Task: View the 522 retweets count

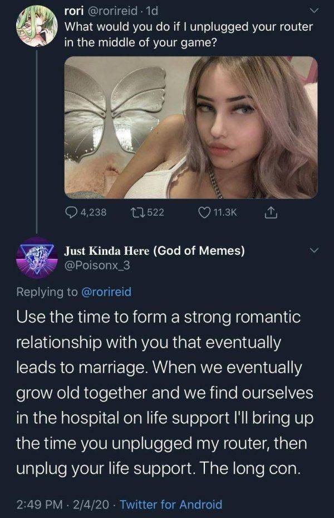Action: click(x=155, y=212)
